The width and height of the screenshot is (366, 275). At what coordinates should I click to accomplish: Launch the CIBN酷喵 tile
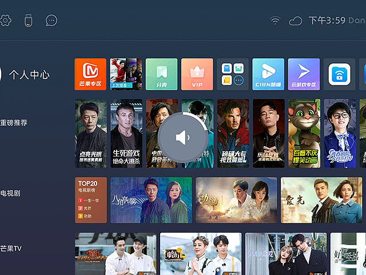click(x=268, y=74)
